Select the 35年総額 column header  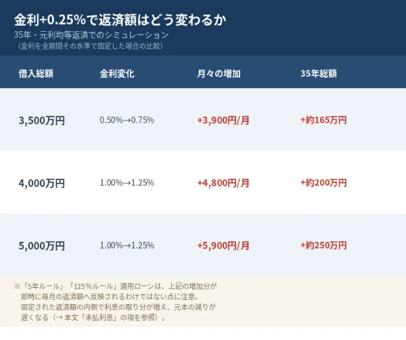(x=319, y=74)
